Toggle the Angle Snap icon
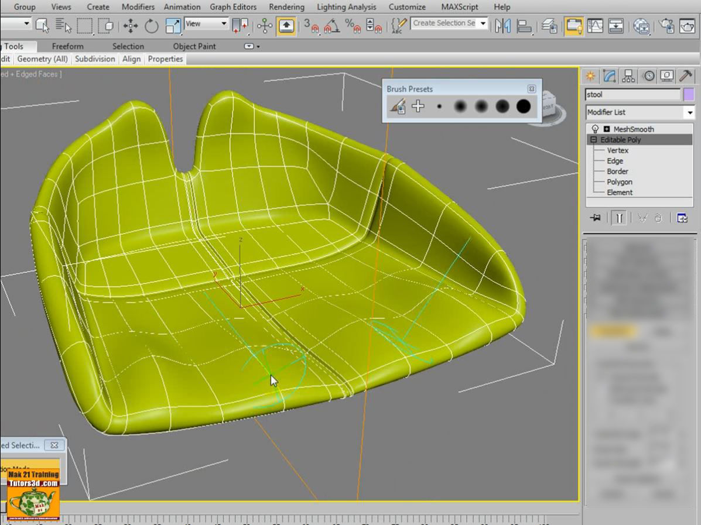This screenshot has height=525, width=701. (x=332, y=26)
